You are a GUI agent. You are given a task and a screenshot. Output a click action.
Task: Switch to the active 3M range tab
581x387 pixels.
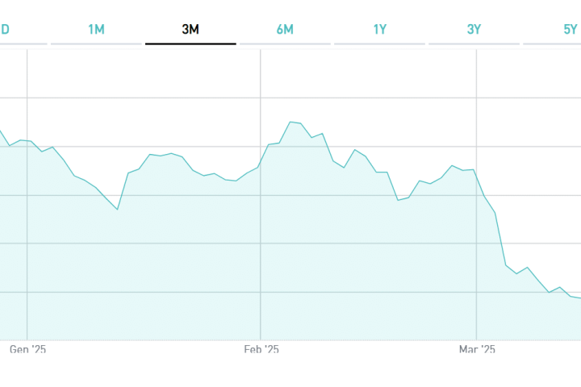190,30
